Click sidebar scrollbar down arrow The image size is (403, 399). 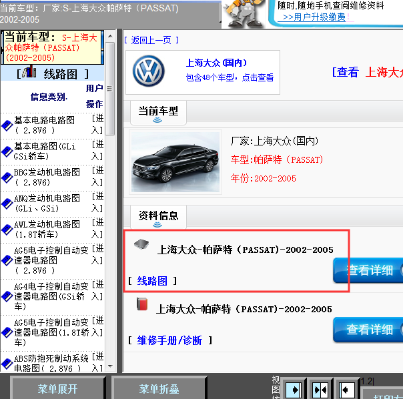click(110, 366)
